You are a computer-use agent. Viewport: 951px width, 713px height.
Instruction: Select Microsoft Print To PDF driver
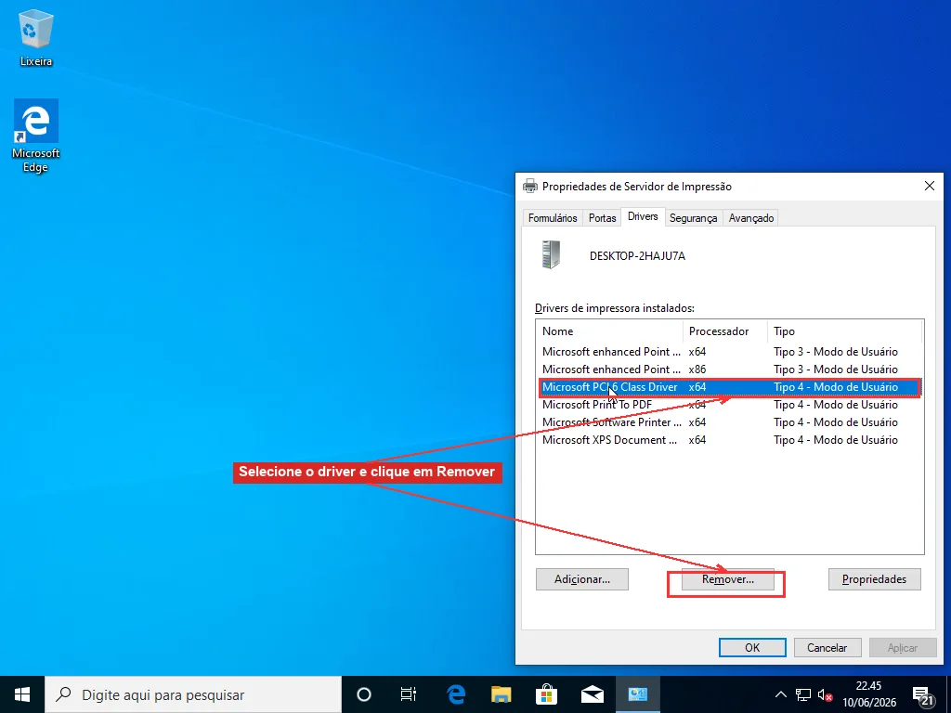[x=730, y=405]
